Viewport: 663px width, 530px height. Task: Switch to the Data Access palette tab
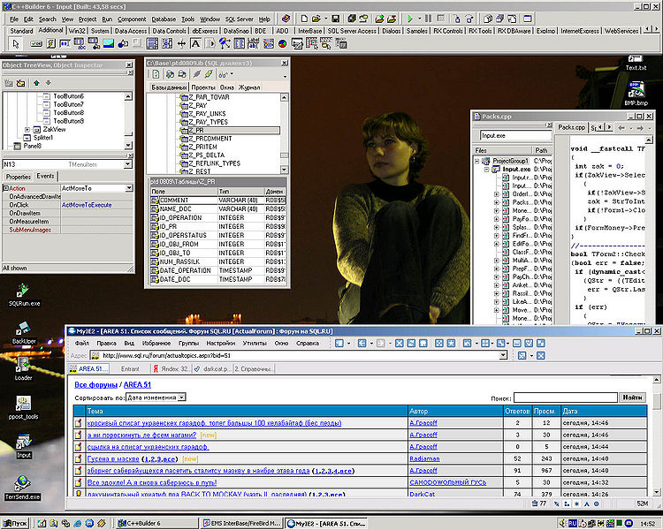[131, 31]
